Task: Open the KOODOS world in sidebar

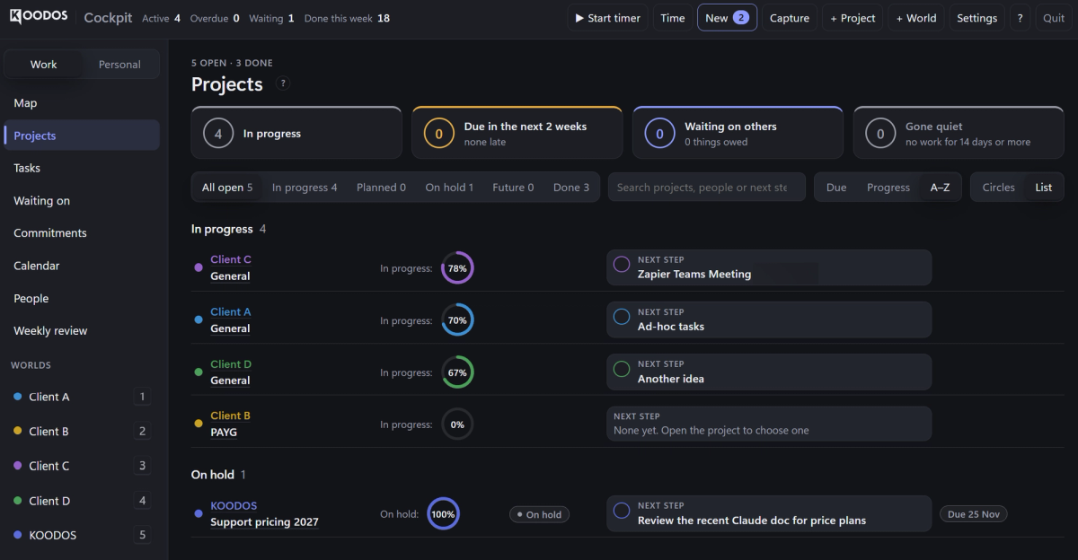Action: click(x=82, y=535)
